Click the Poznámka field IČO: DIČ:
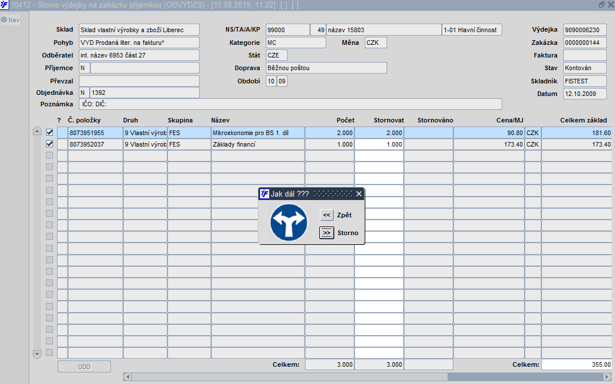The width and height of the screenshot is (615, 384). coord(291,104)
